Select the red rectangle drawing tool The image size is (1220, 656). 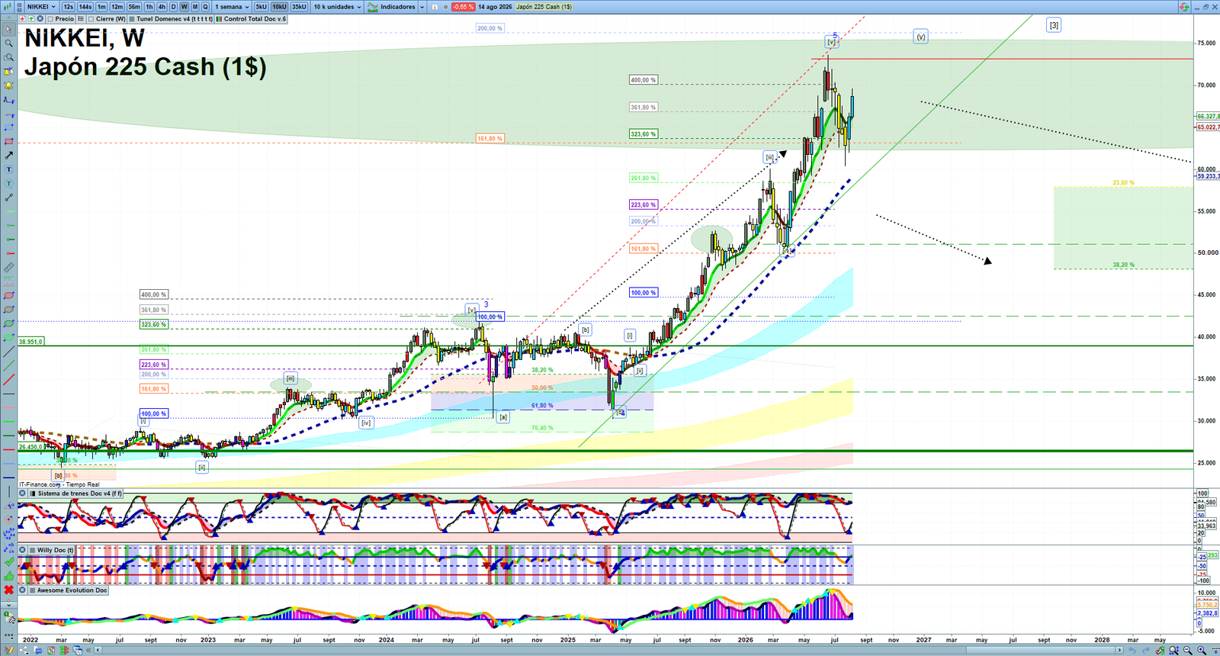[x=8, y=142]
